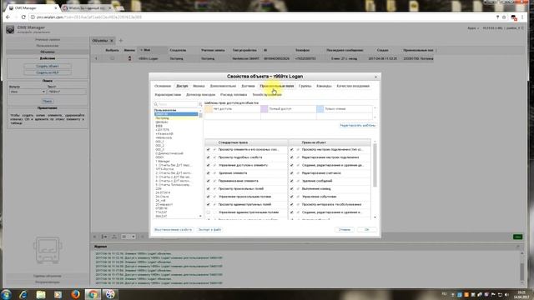Click the object icon in the 1969тх Logan row
The width and height of the screenshot is (534, 300).
tap(129, 58)
